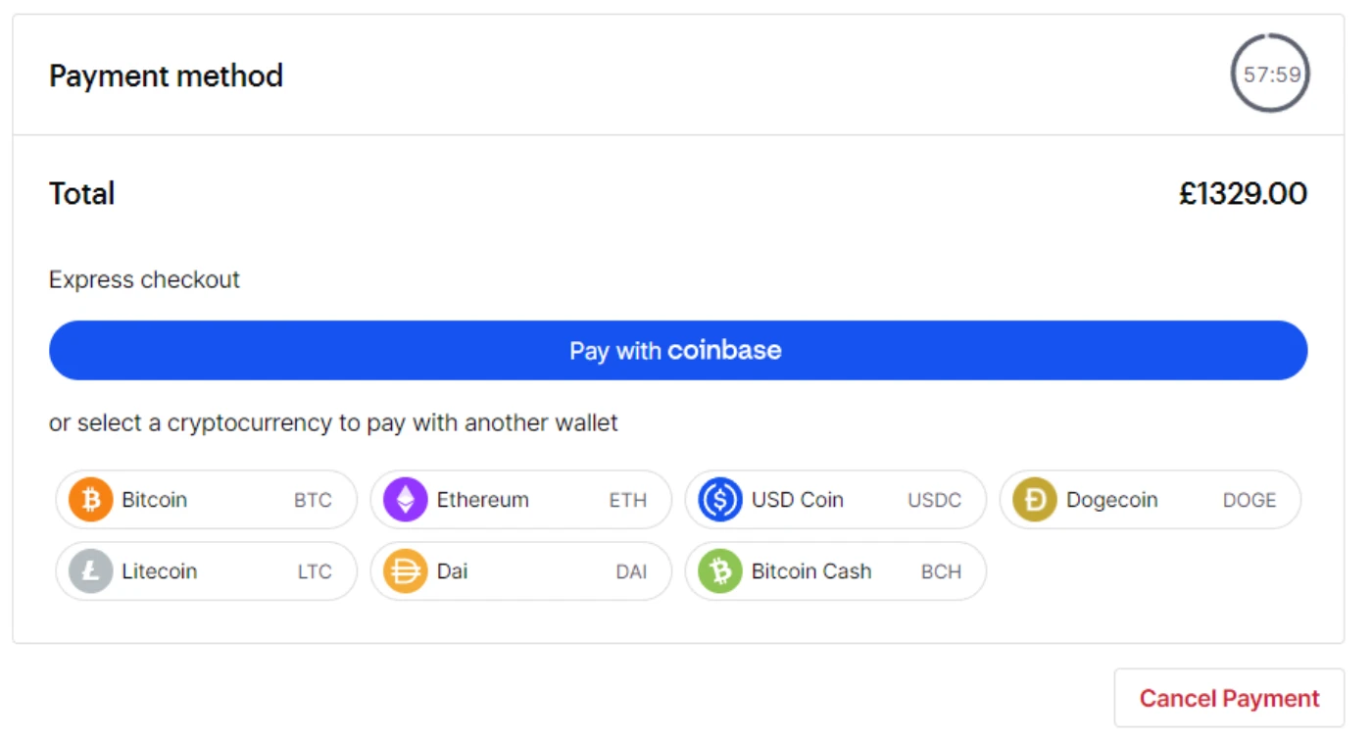Click the purple Ethereum diamond icon
The width and height of the screenshot is (1372, 741).
(x=406, y=500)
